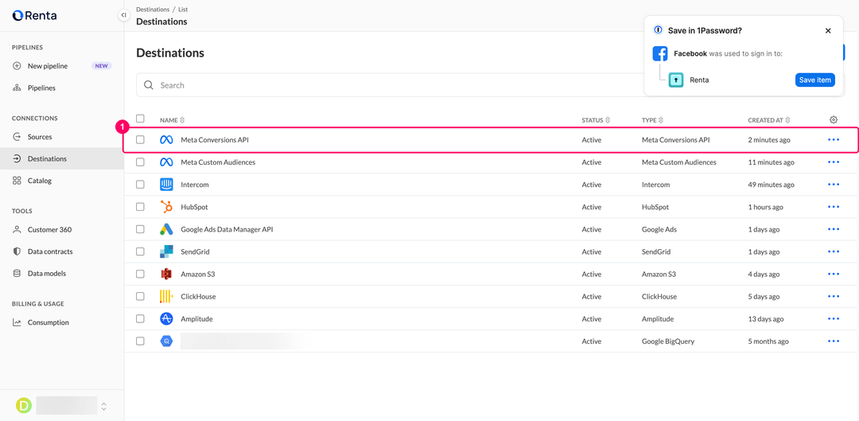Click the Destinations breadcrumb link
859x421 pixels.
(x=153, y=10)
